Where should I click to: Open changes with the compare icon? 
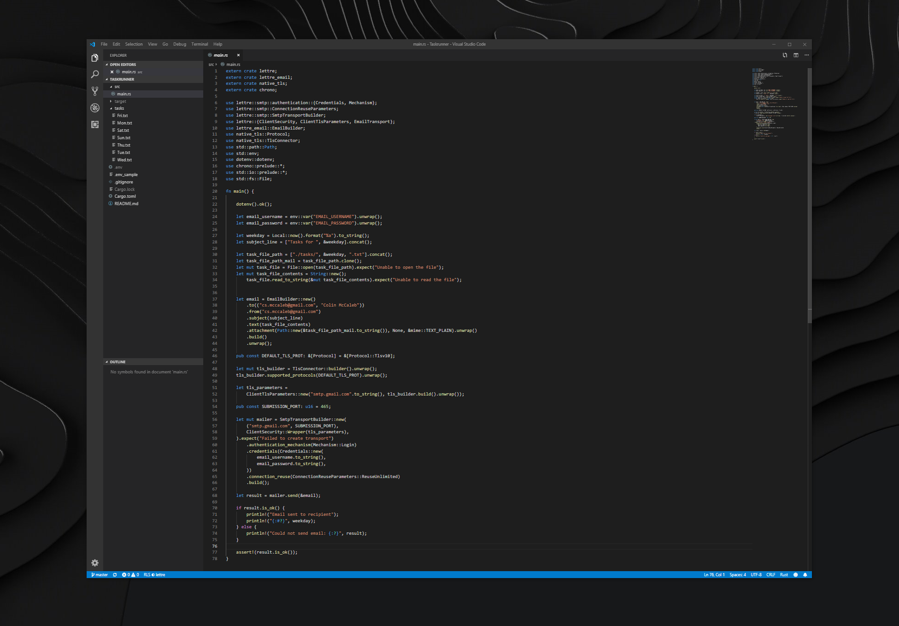[785, 55]
